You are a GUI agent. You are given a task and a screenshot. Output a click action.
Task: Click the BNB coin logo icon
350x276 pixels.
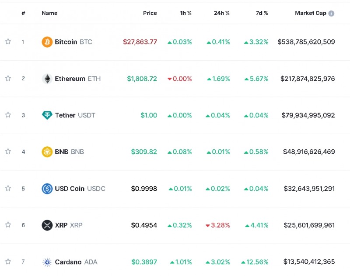point(47,152)
